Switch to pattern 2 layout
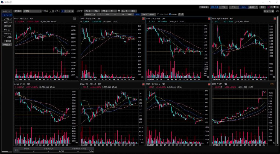The width and height of the screenshot is (280, 154). point(66,11)
